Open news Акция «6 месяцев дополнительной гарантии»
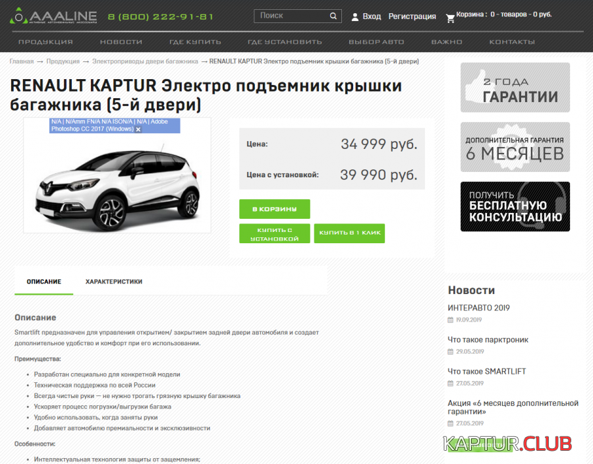This screenshot has width=593, height=464. point(513,407)
